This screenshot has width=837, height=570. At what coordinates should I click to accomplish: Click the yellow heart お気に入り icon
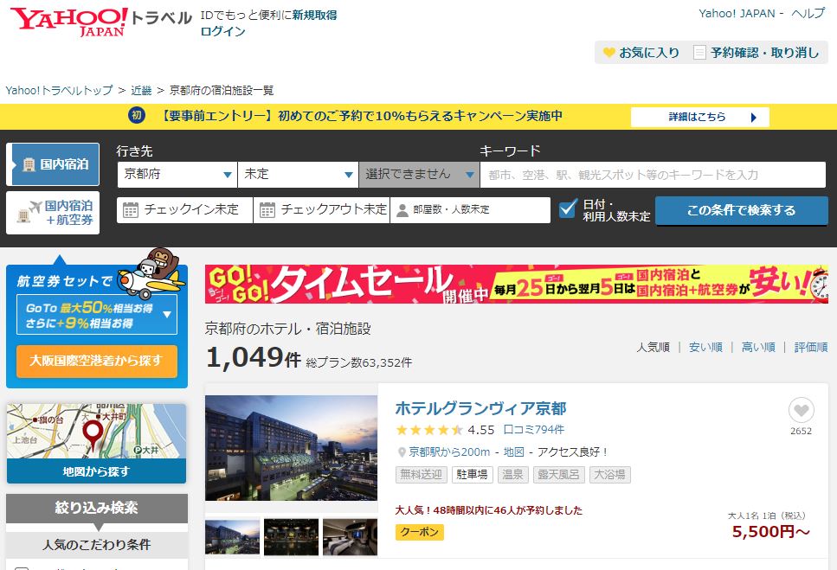(x=609, y=52)
